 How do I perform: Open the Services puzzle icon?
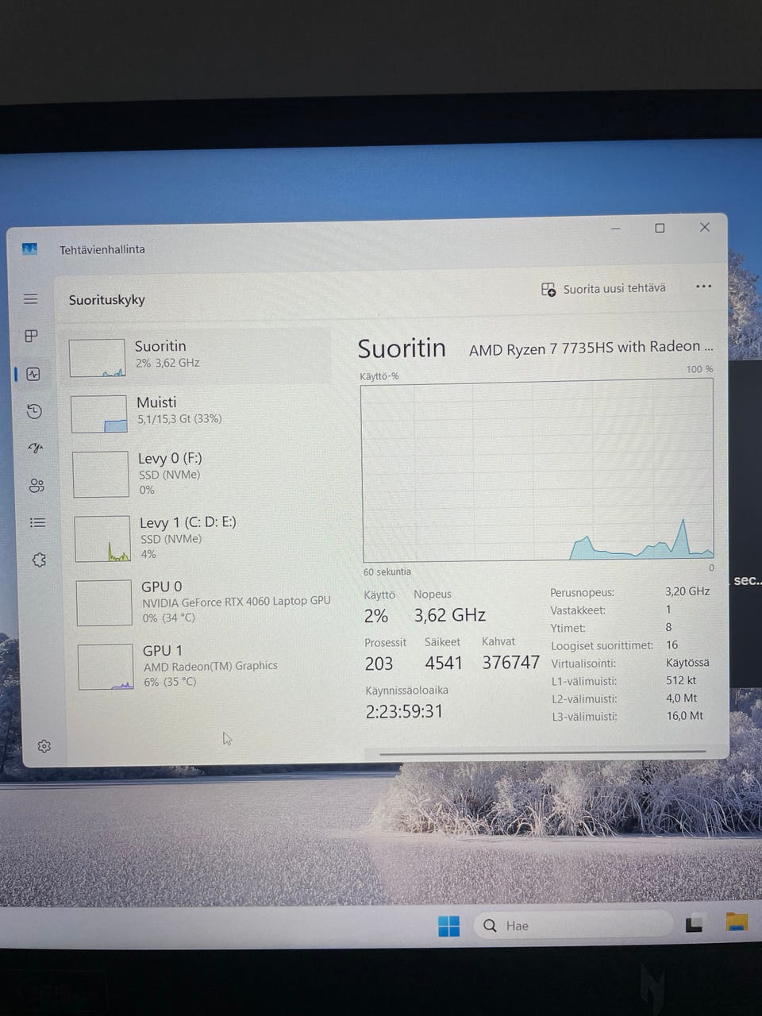[x=39, y=560]
